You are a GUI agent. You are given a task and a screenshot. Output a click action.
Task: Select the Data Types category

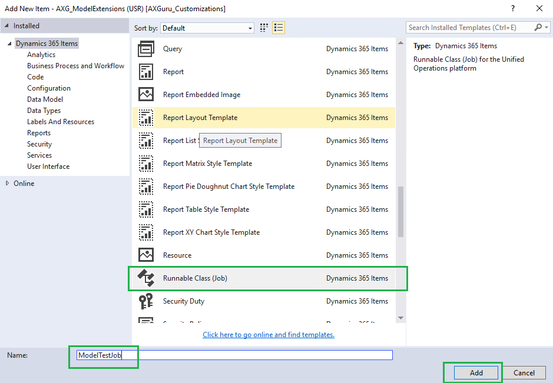click(x=44, y=111)
